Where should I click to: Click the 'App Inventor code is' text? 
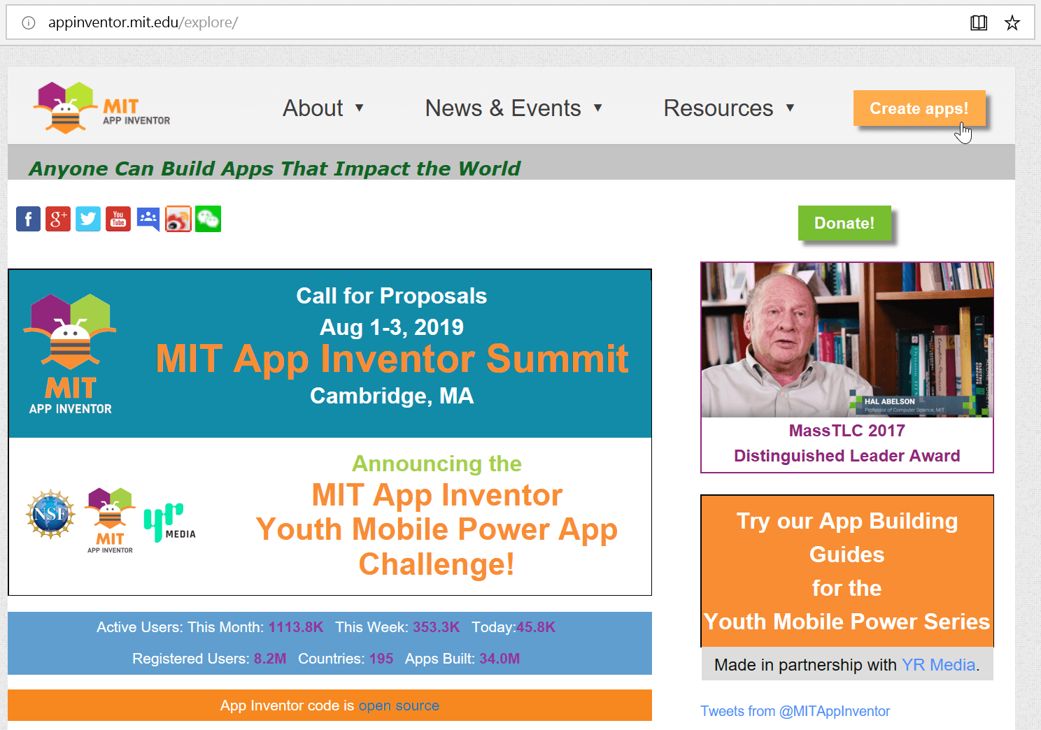(287, 706)
